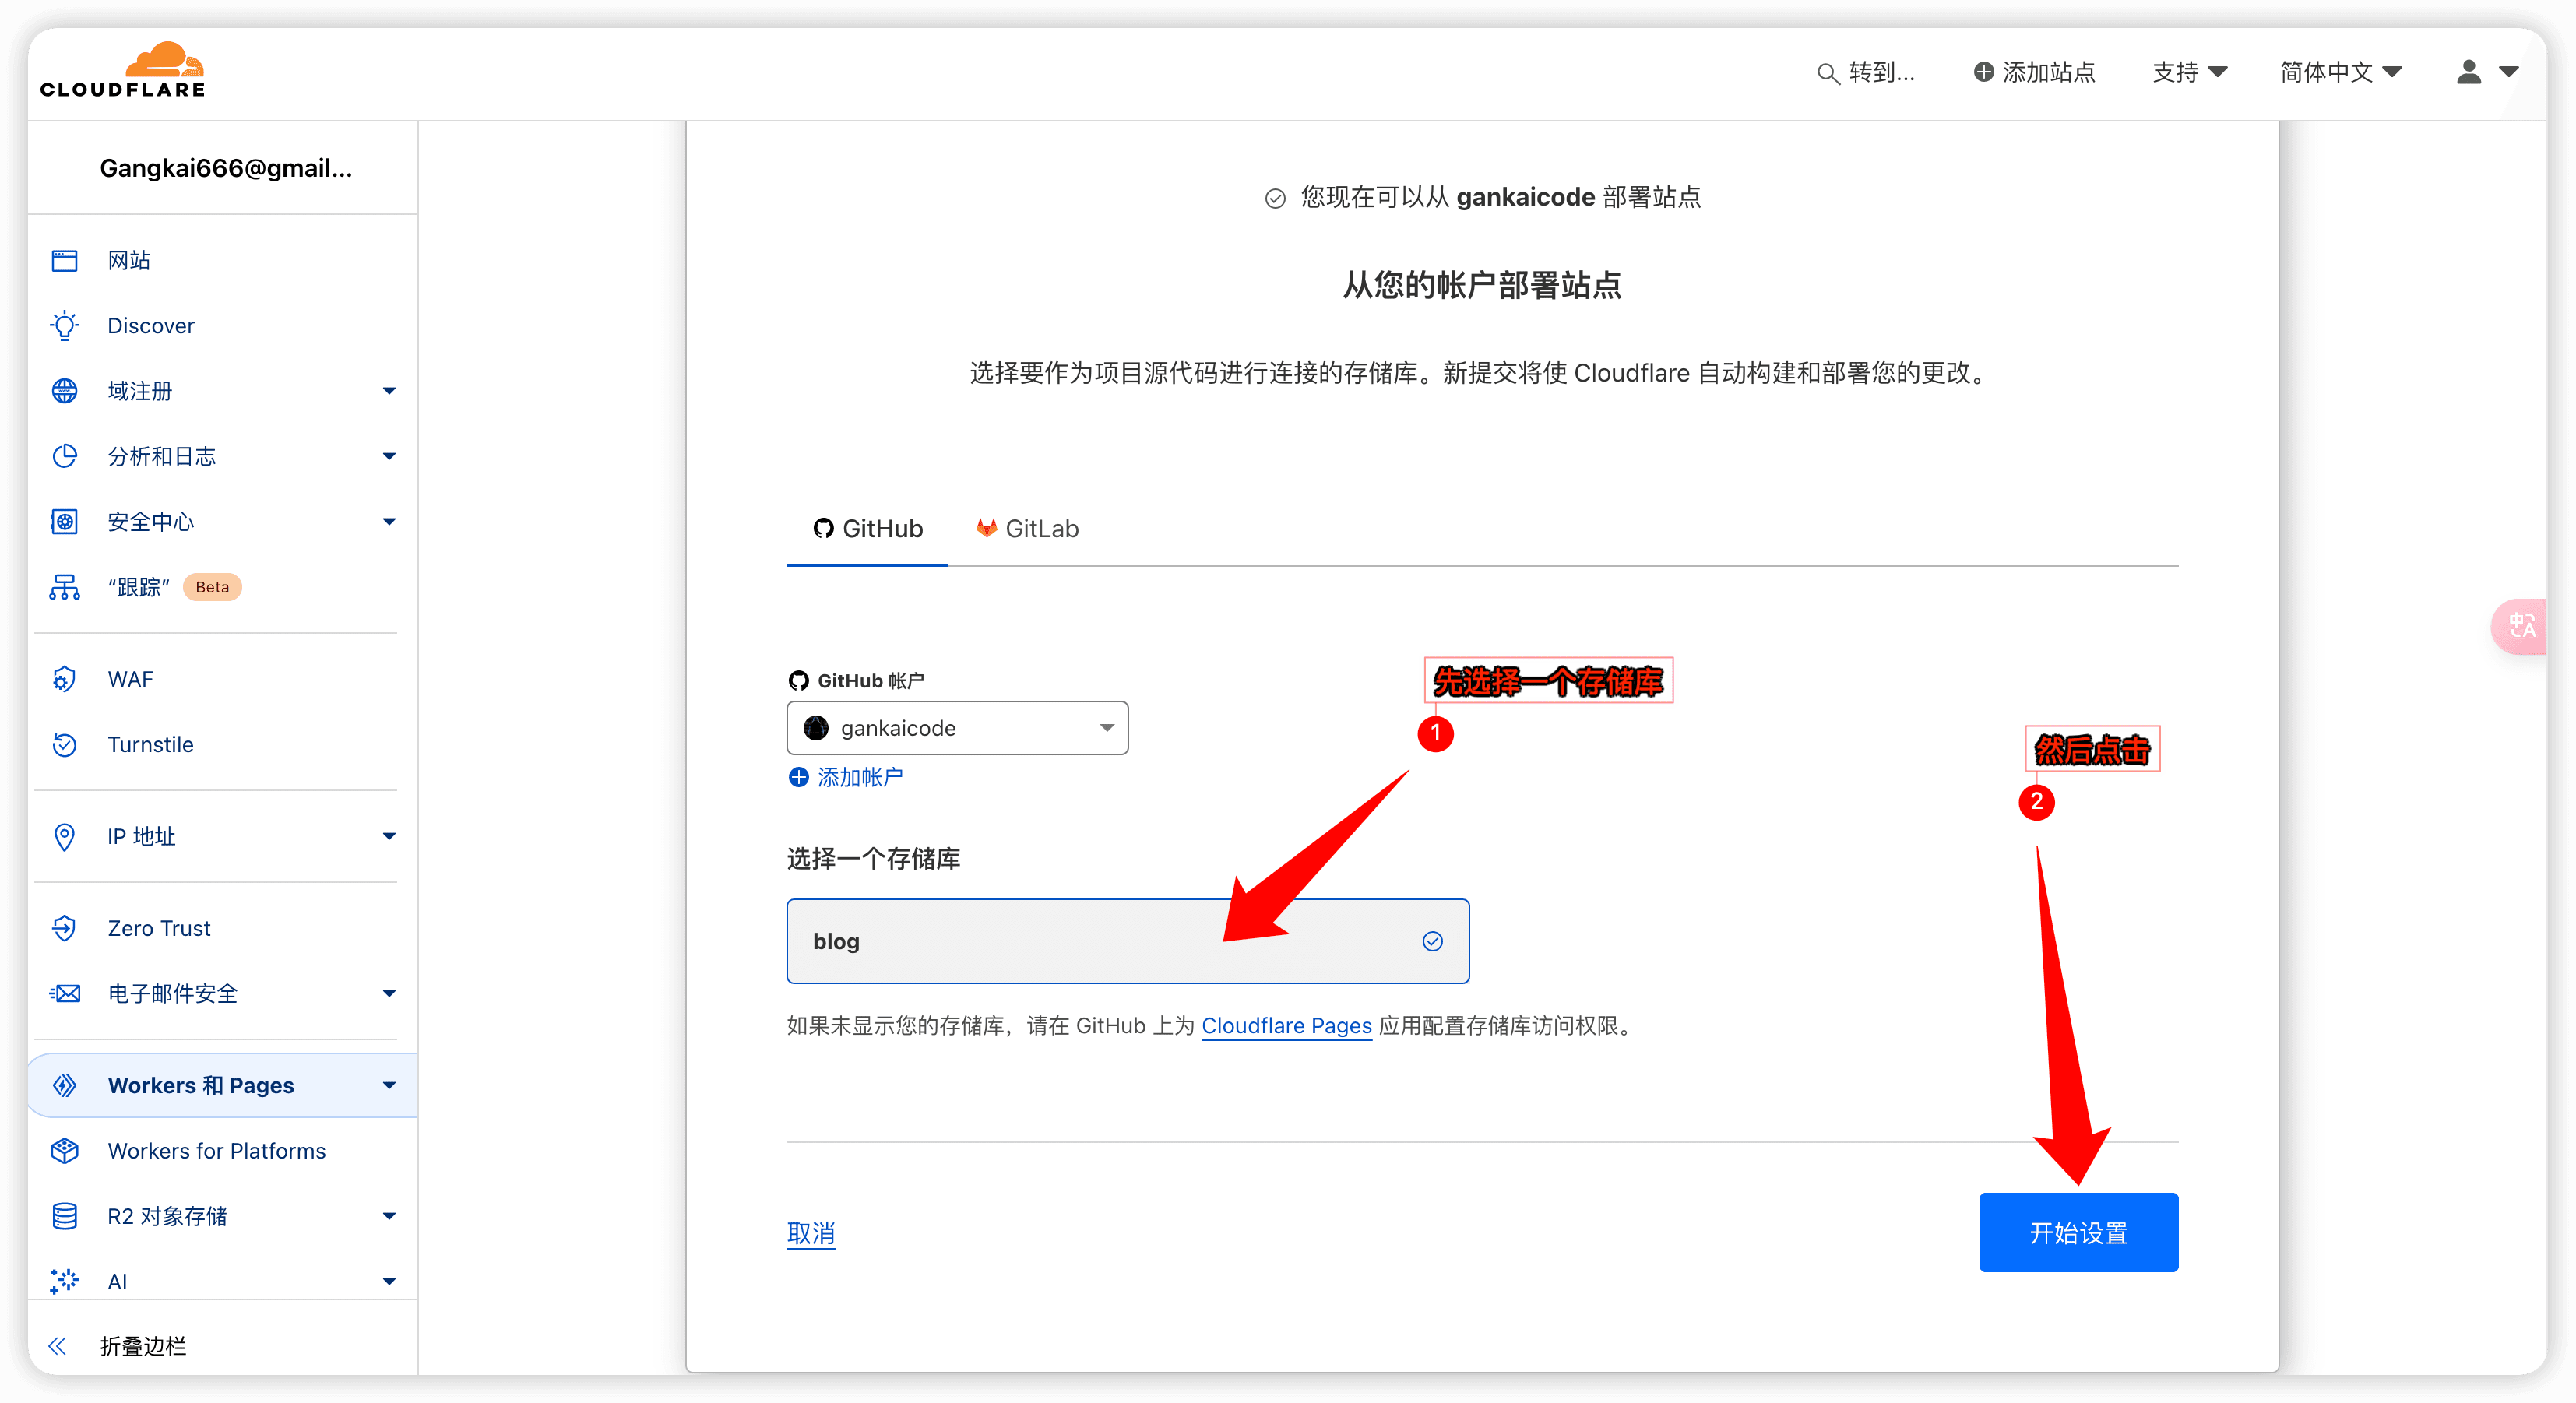Open Zero Trust section
Image resolution: width=2576 pixels, height=1403 pixels.
point(159,930)
